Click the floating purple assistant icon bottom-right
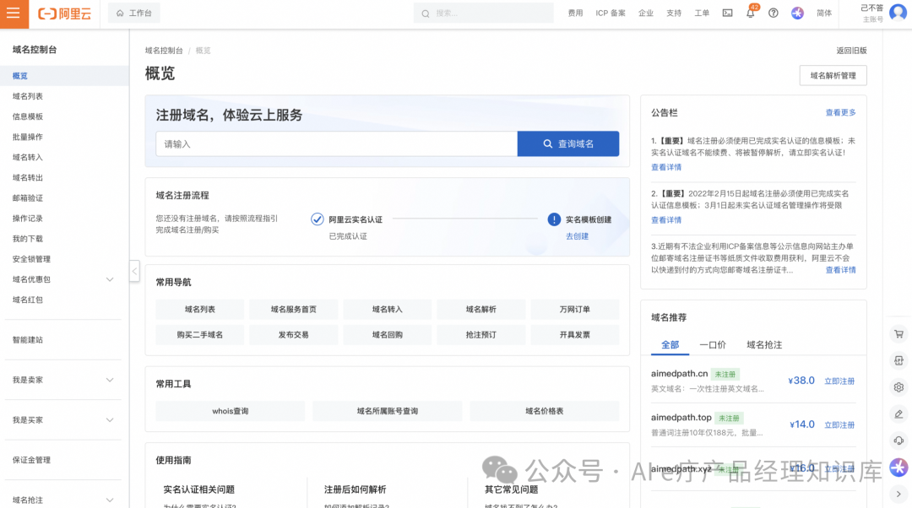 tap(898, 467)
